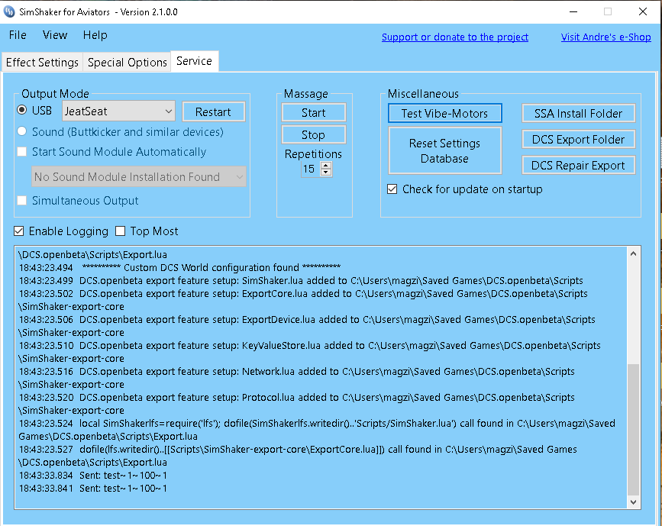
Task: Minimize the SimShaker window
Action: point(573,11)
